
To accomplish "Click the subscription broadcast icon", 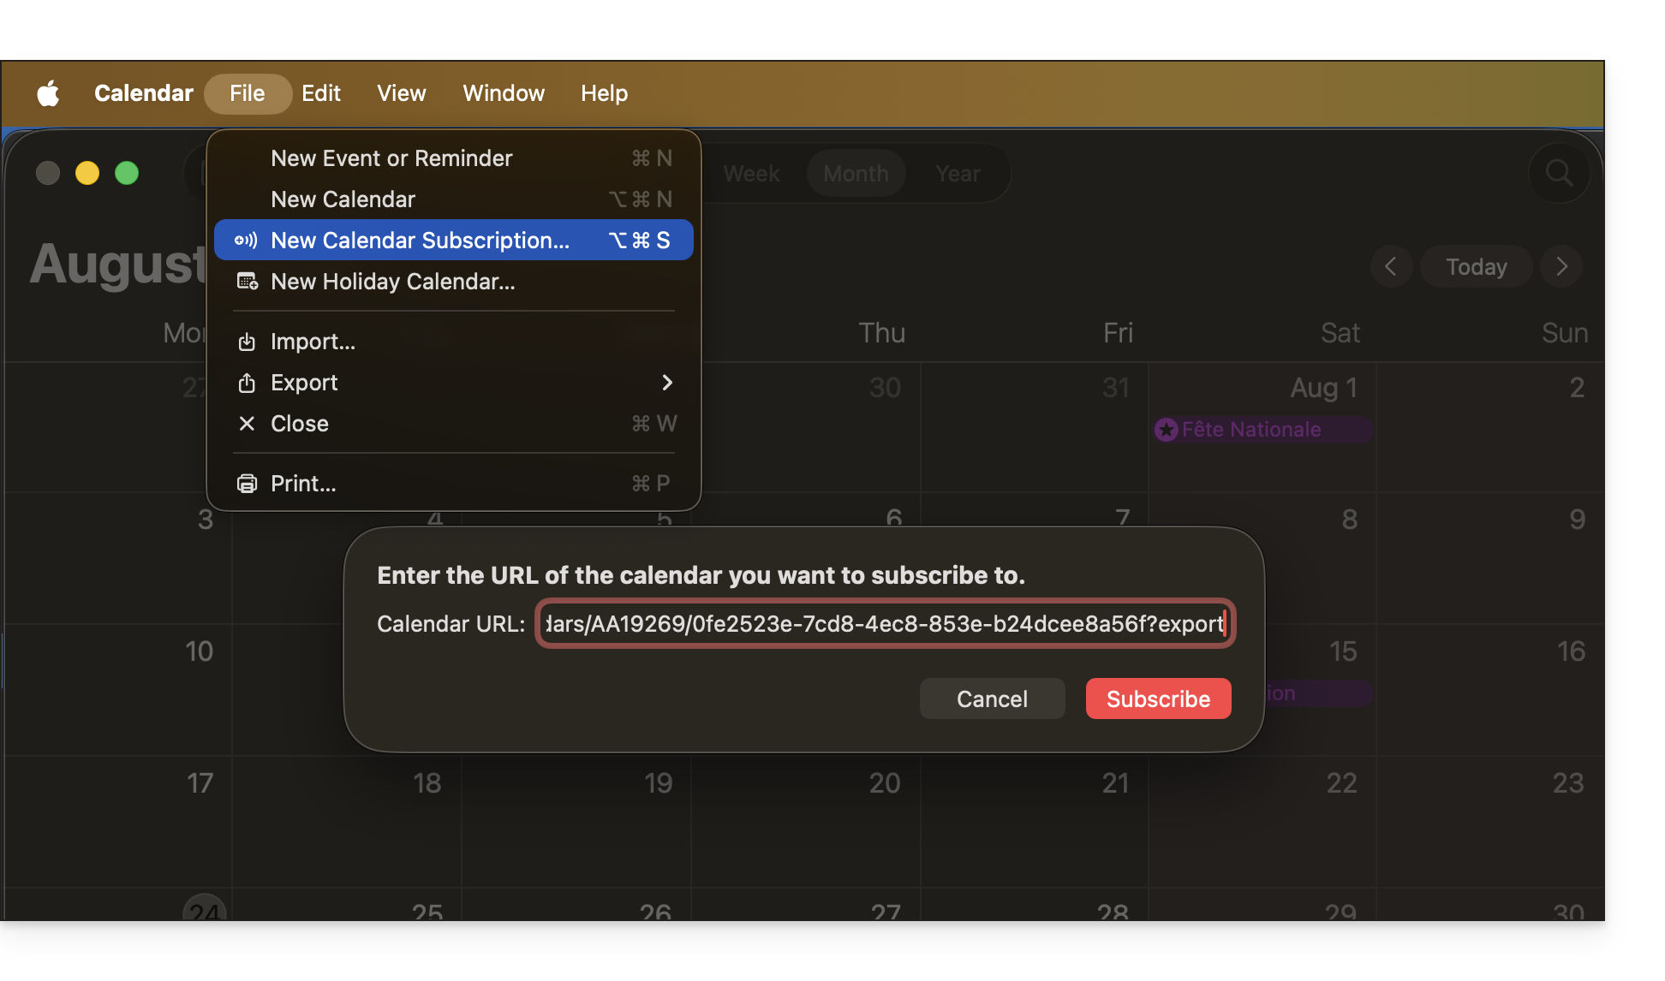I will [x=246, y=241].
